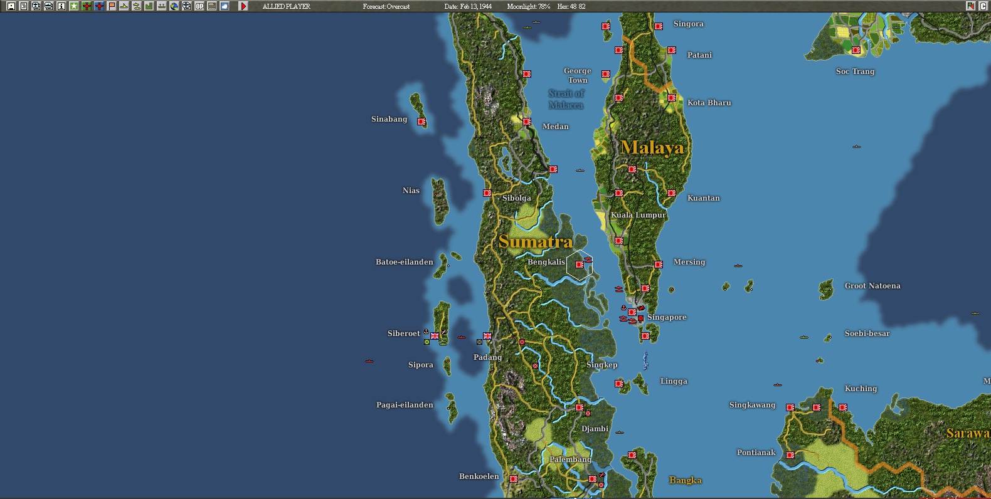Select the Japanese base flag at Kuantan
The height and width of the screenshot is (499, 991).
[672, 193]
